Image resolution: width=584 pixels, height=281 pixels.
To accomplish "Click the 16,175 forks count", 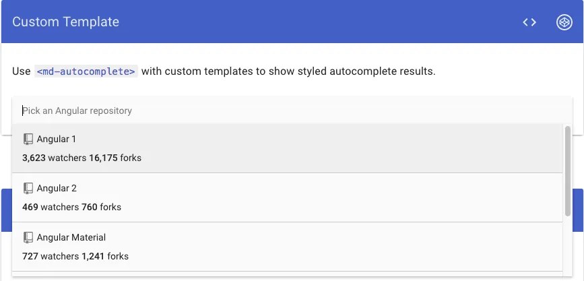I will tap(103, 158).
